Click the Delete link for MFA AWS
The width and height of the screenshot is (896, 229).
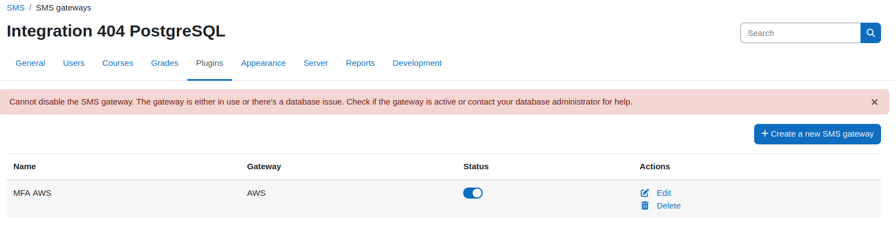click(x=669, y=206)
